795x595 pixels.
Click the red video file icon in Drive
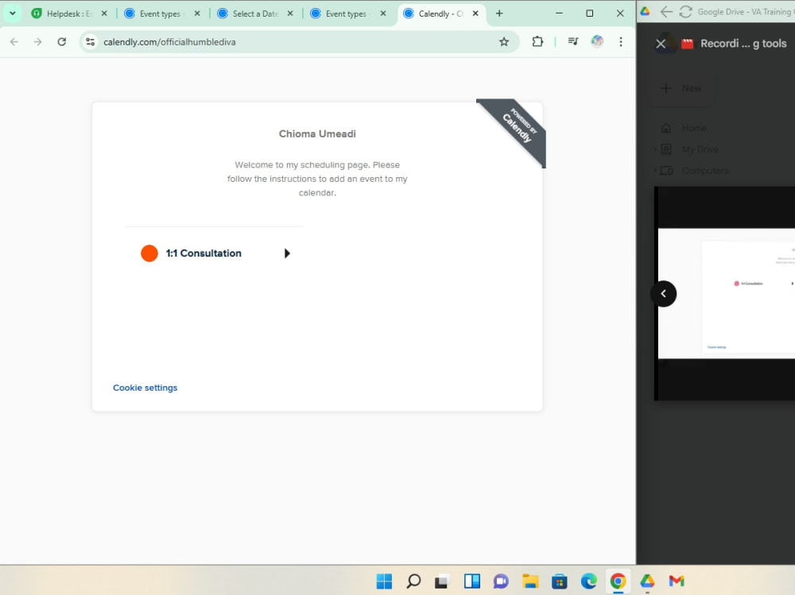687,44
